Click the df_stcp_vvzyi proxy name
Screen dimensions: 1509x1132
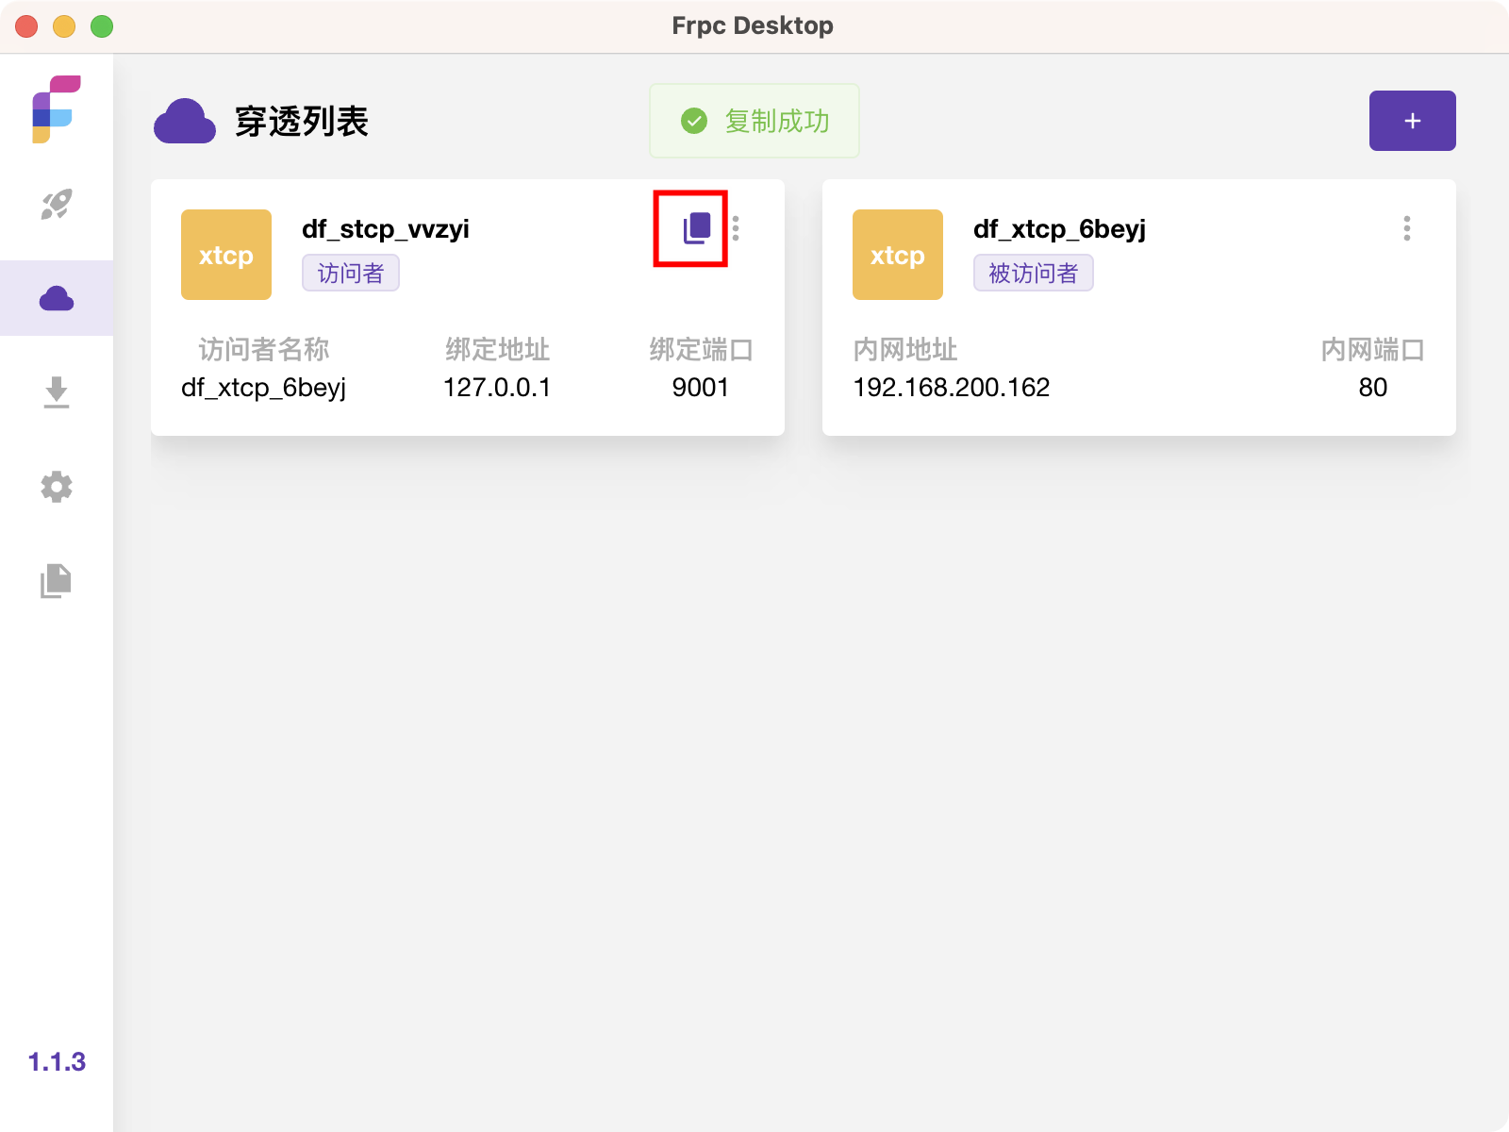386,229
